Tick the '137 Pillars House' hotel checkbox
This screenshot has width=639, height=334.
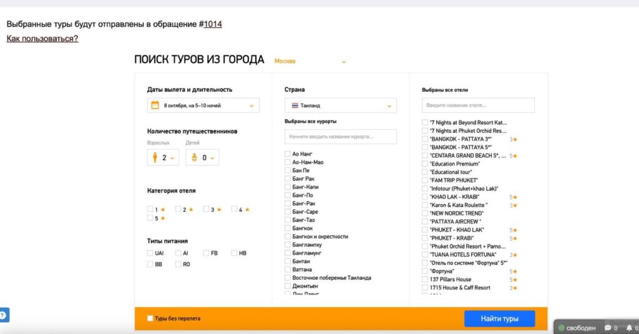[x=425, y=279]
